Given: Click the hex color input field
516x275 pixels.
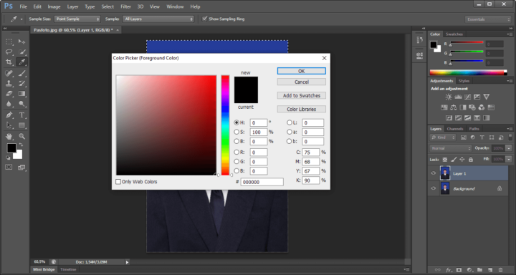Looking at the screenshot, I should click(x=262, y=182).
